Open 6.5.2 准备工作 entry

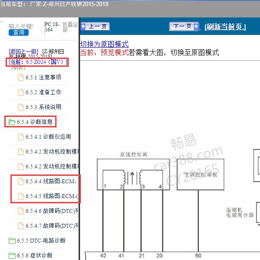pos(43,92)
